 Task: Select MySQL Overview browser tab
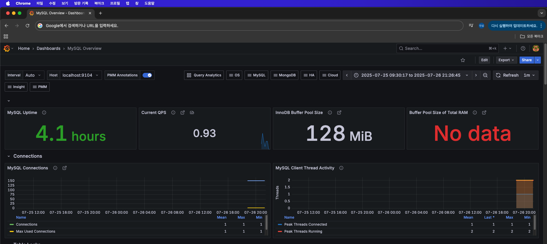pyautogui.click(x=60, y=13)
